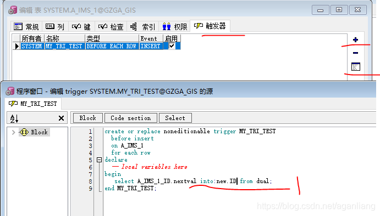Click the minus icon to delete trigger
Viewport: 380px width, 216px height.
355,53
